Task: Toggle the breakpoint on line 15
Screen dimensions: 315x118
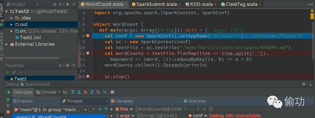Action: (x=88, y=76)
